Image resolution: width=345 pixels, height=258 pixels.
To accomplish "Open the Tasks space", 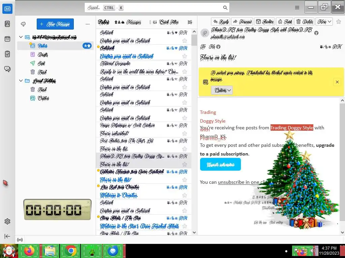I will [7, 54].
